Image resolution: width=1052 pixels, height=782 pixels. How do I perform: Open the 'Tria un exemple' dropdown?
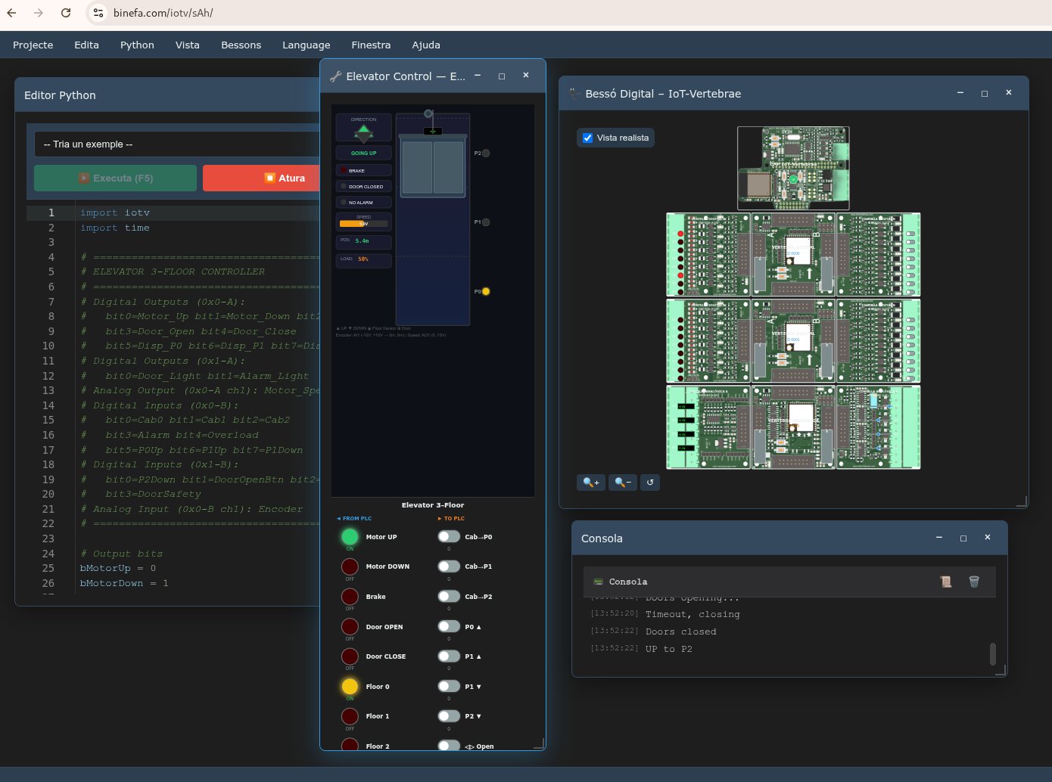(x=178, y=144)
